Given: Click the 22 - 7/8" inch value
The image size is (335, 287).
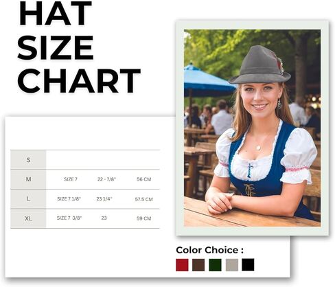Looking at the screenshot, I should click(106, 179).
